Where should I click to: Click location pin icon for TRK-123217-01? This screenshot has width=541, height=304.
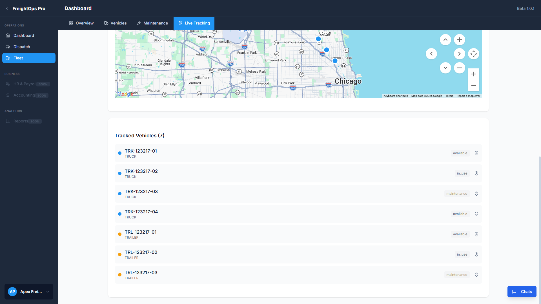[x=476, y=153]
